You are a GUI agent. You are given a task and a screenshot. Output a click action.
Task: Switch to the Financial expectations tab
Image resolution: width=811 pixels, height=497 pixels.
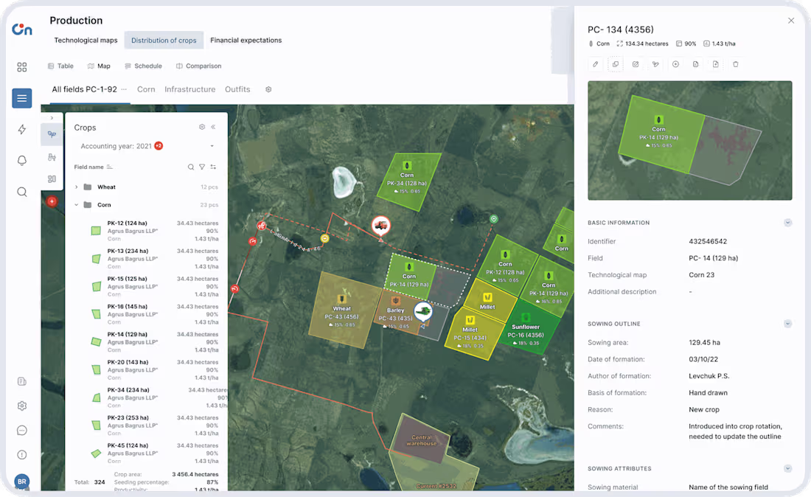click(246, 40)
